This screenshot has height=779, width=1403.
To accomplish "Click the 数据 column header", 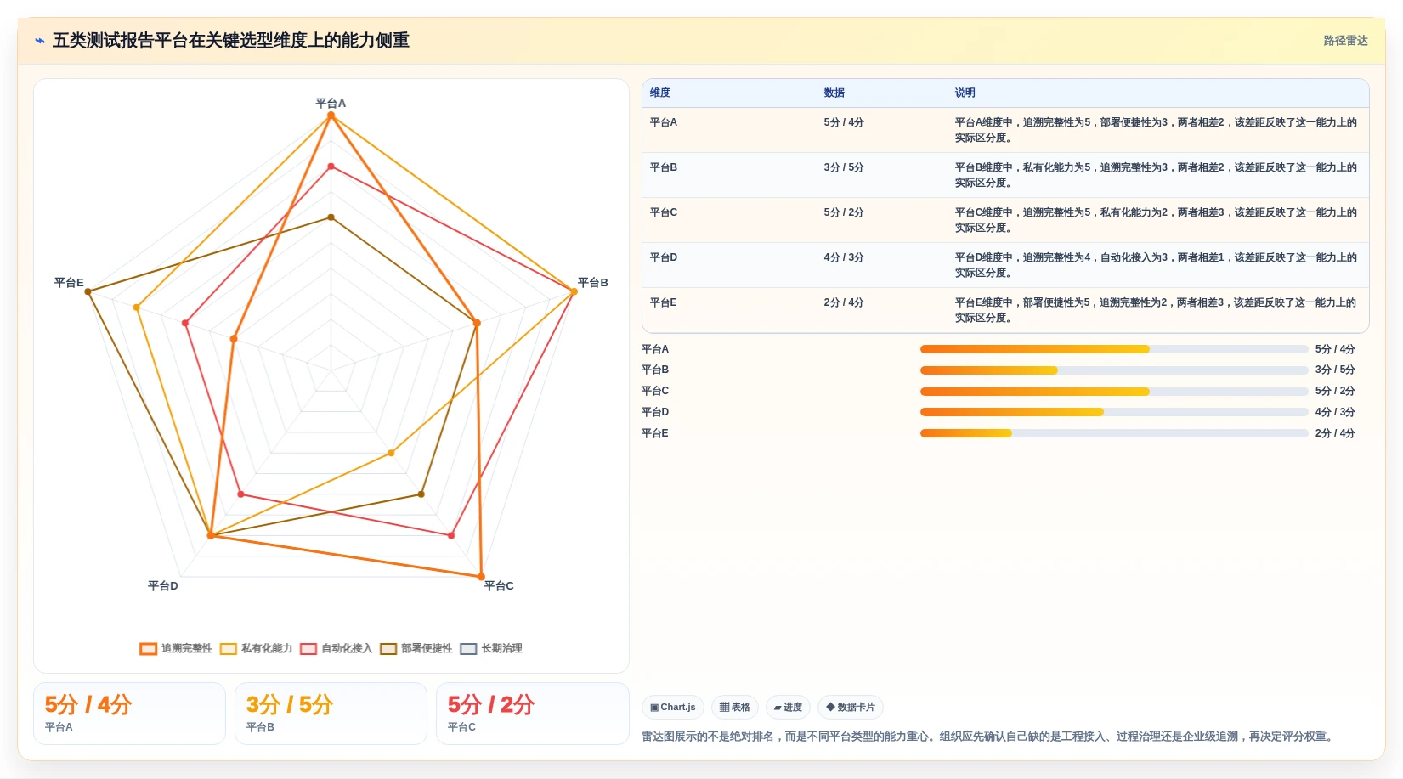I will pos(834,93).
